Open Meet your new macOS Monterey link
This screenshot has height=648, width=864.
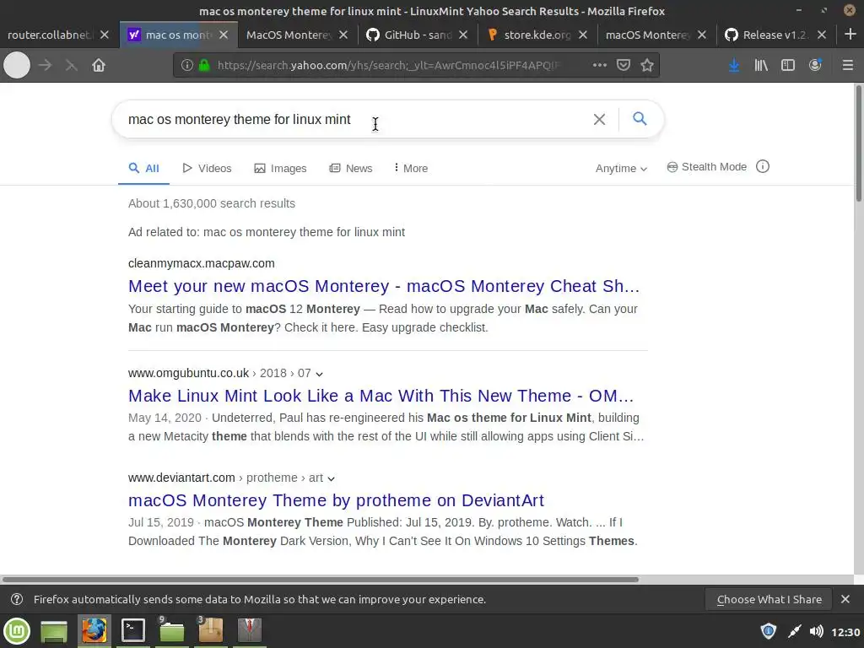384,286
